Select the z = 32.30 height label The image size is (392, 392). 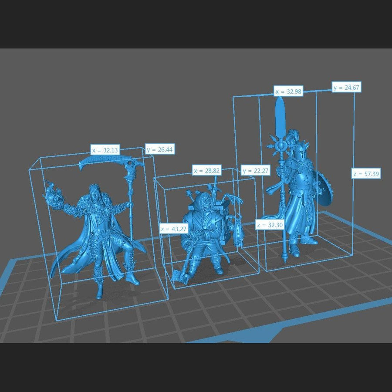coord(270,225)
